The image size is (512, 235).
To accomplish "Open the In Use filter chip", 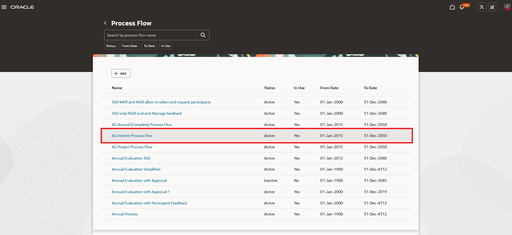I will coord(166,46).
